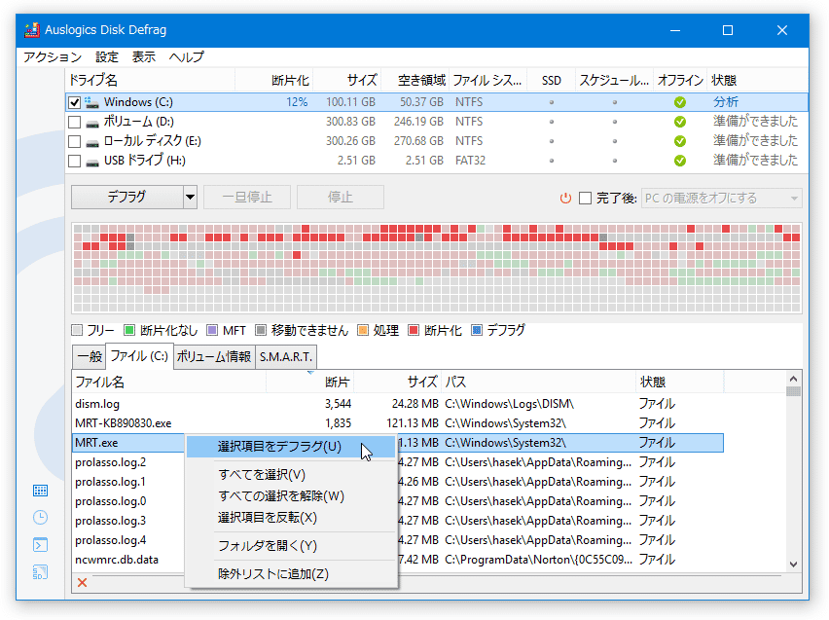The image size is (829, 620).
Task: Click the 移動できません gray legend swatch
Action: pos(260,331)
